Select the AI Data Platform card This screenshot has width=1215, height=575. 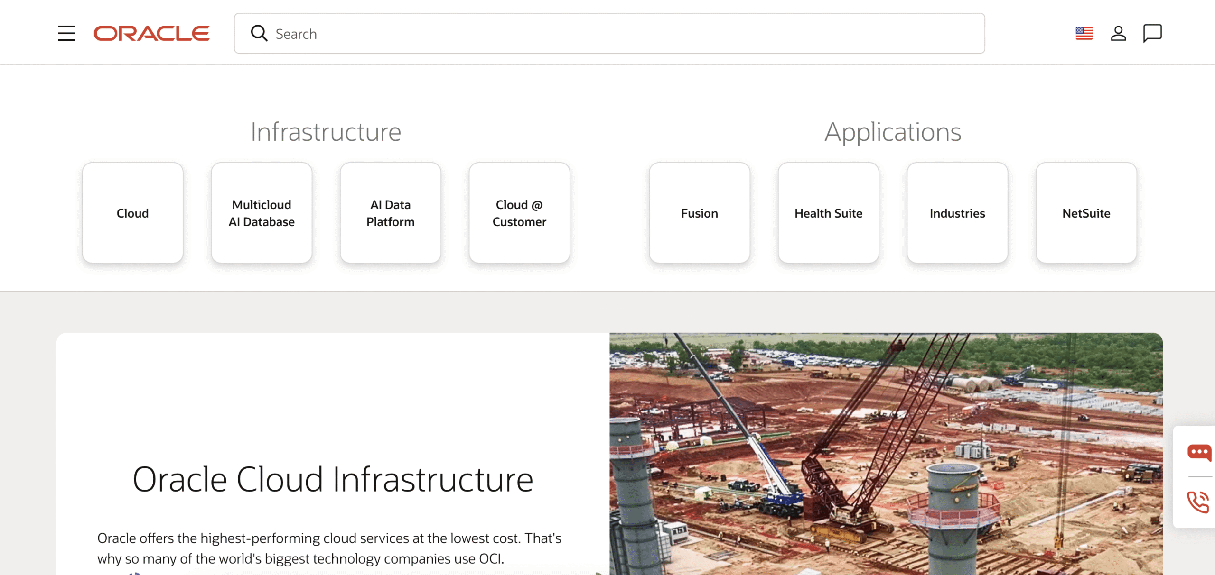(x=391, y=213)
